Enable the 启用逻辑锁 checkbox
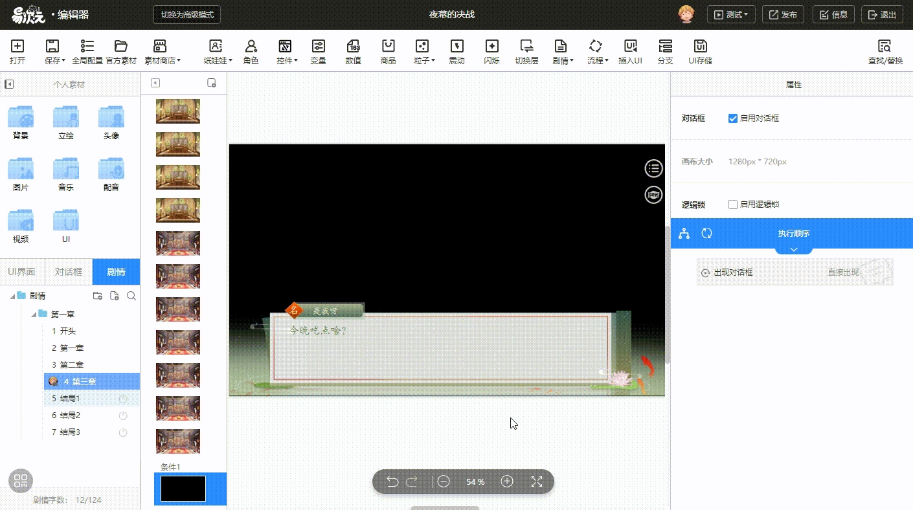913x510 pixels. [x=733, y=205]
